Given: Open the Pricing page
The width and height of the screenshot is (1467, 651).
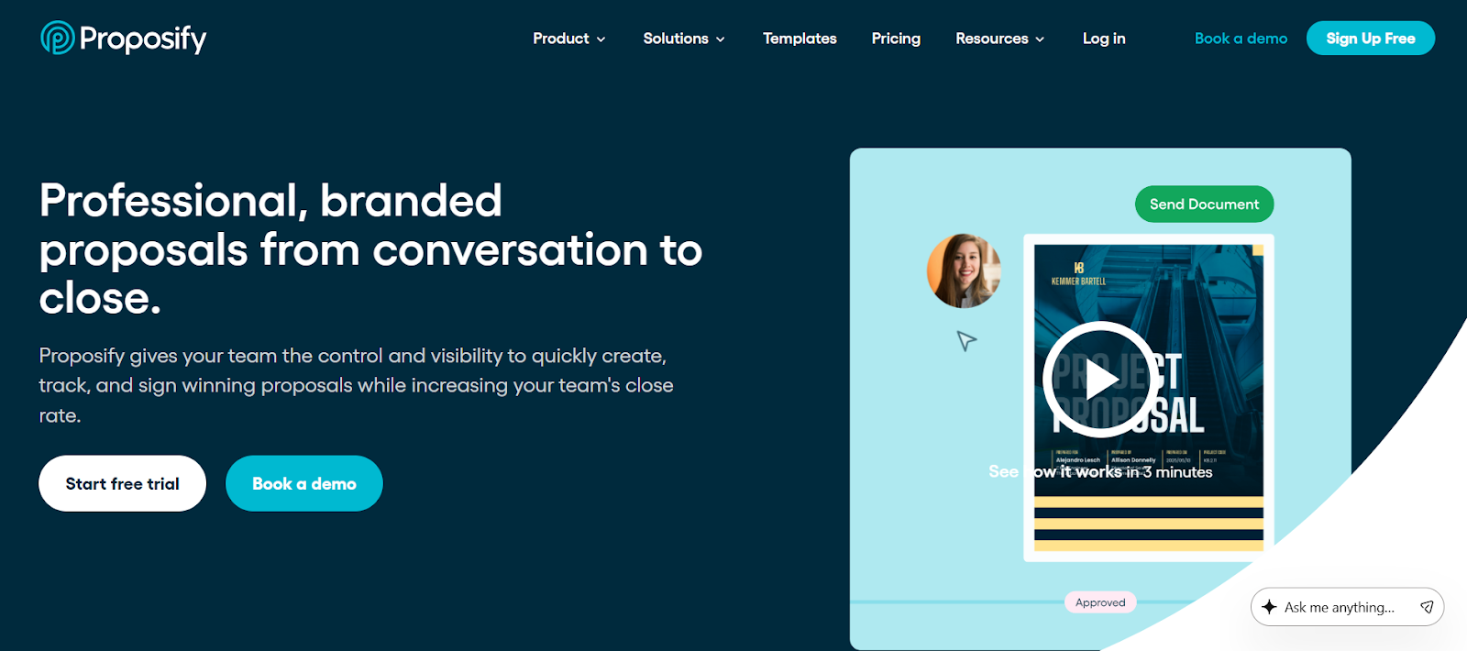Looking at the screenshot, I should [896, 39].
